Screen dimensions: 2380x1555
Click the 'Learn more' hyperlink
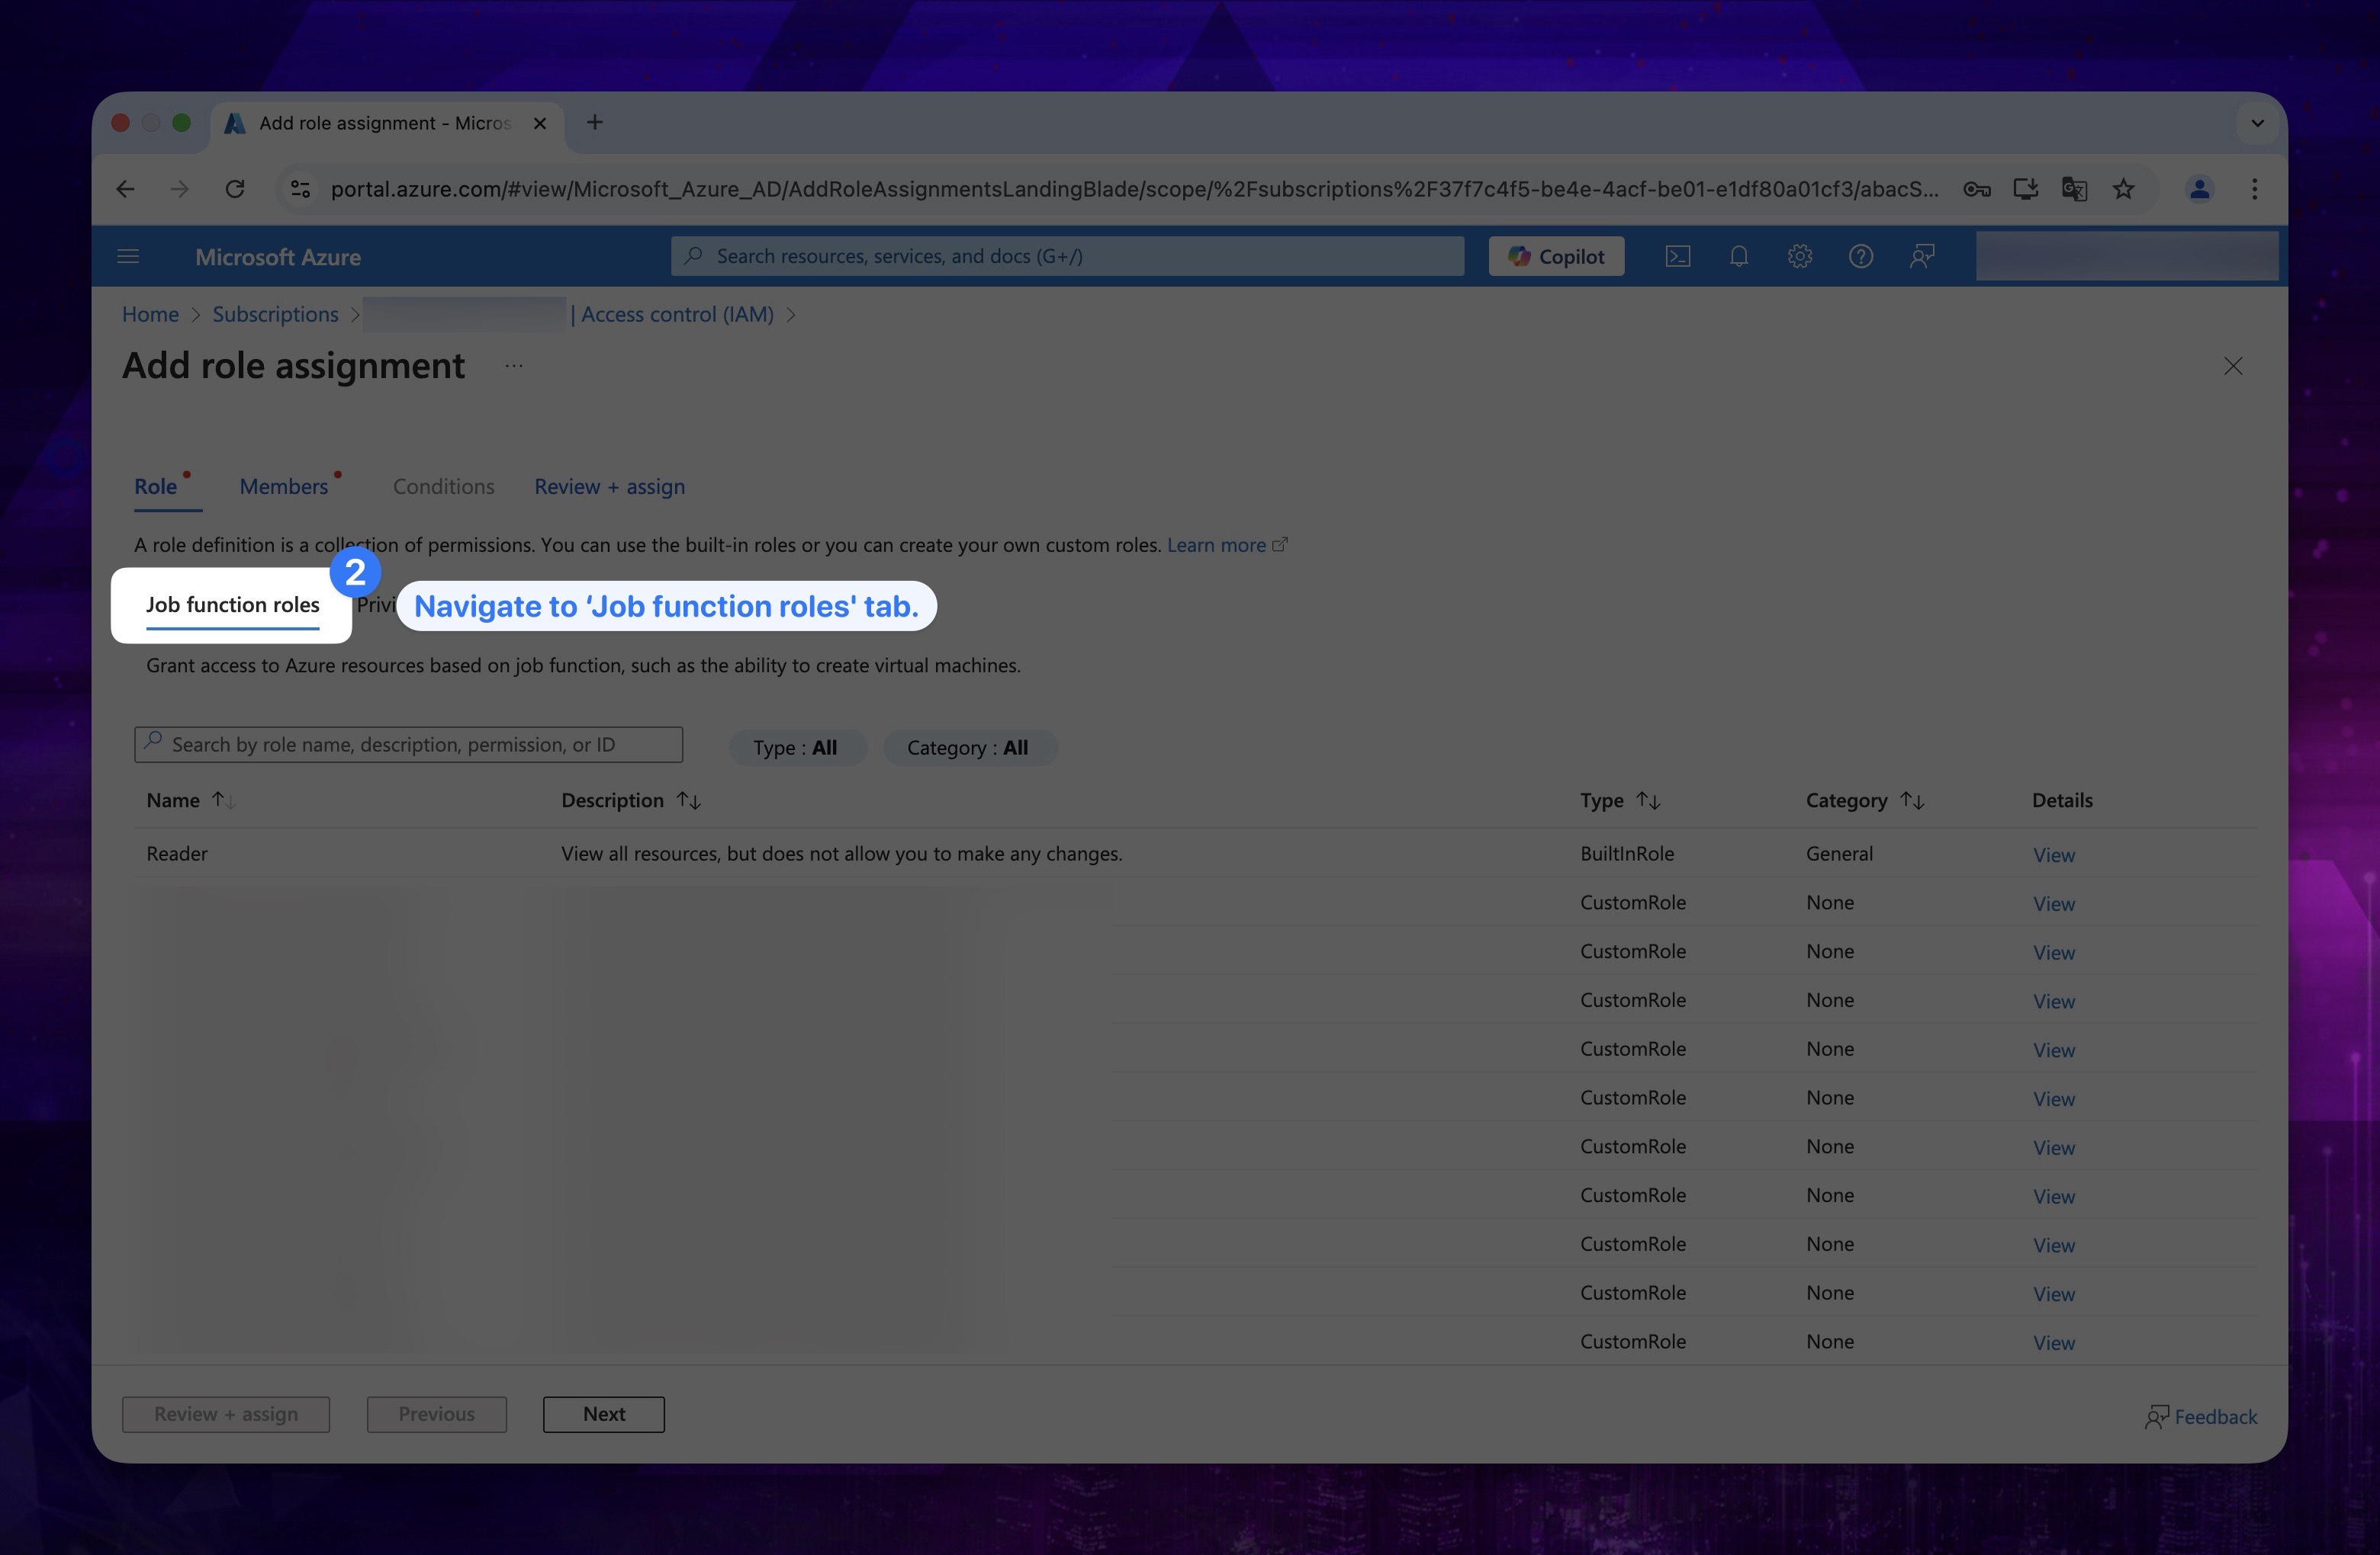tap(1217, 543)
